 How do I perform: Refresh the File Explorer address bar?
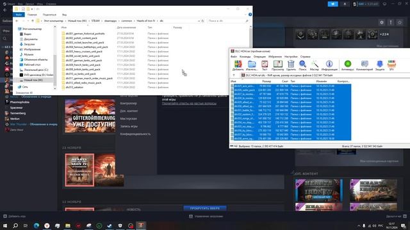click(x=203, y=21)
